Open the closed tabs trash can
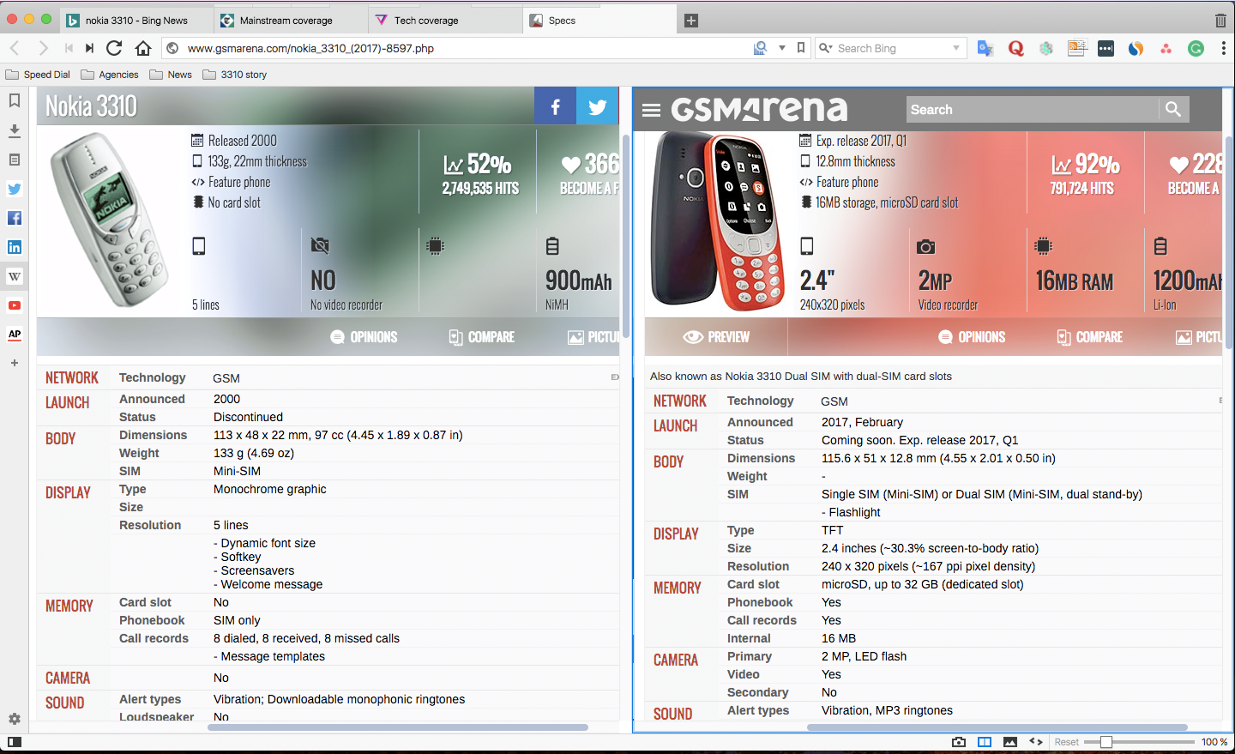 point(1220,20)
